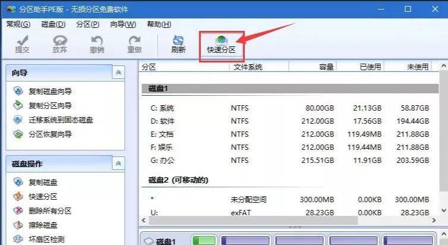448x245 pixels.
Task: Open 复制磁盘向导 link
Action: (x=50, y=91)
